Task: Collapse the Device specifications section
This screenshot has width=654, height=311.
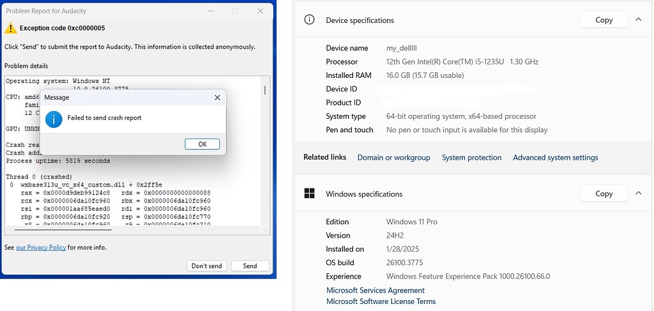Action: [x=638, y=20]
